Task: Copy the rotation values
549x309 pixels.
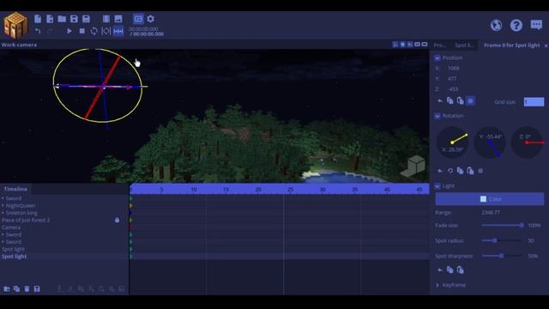Action: pos(460,171)
